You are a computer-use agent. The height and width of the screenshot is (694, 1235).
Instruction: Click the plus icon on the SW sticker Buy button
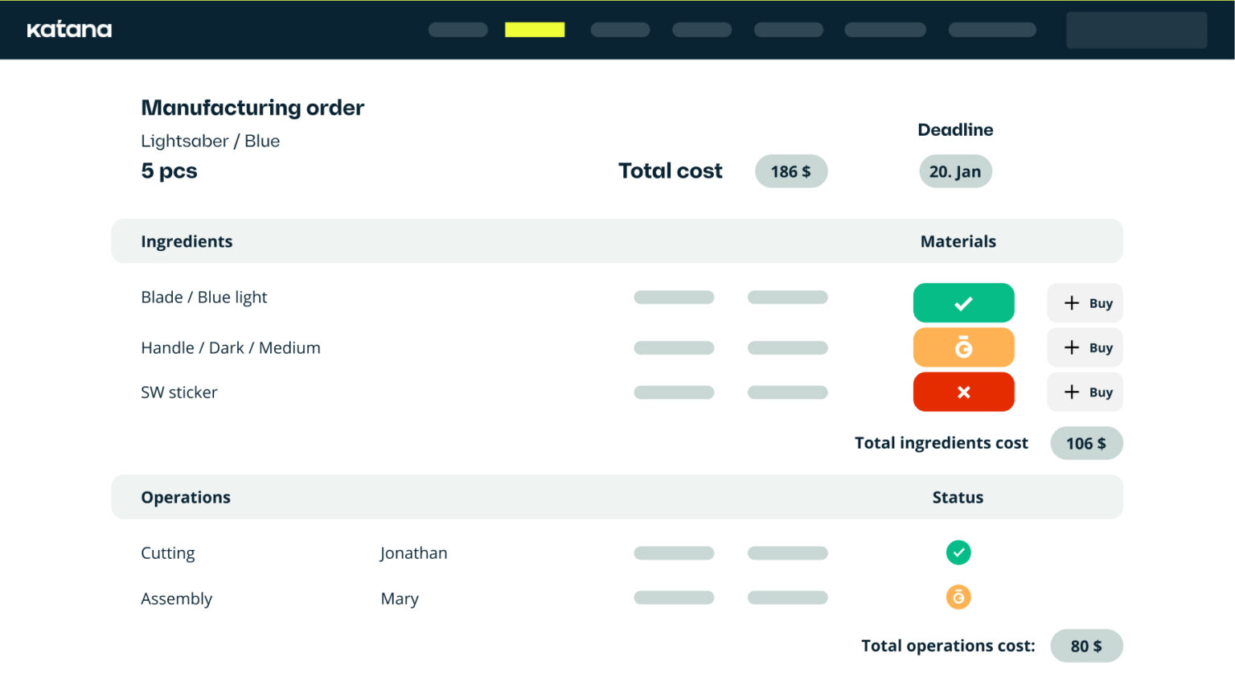pos(1071,392)
